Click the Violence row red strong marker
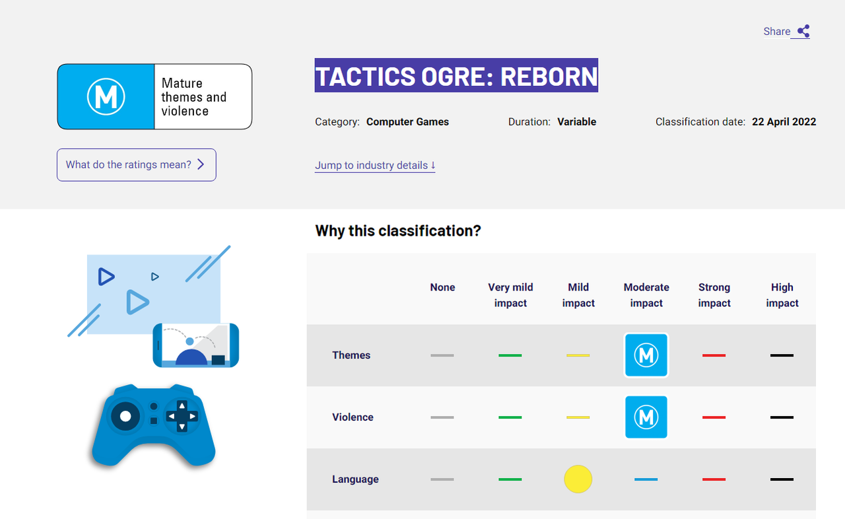This screenshot has height=519, width=845. coord(714,417)
